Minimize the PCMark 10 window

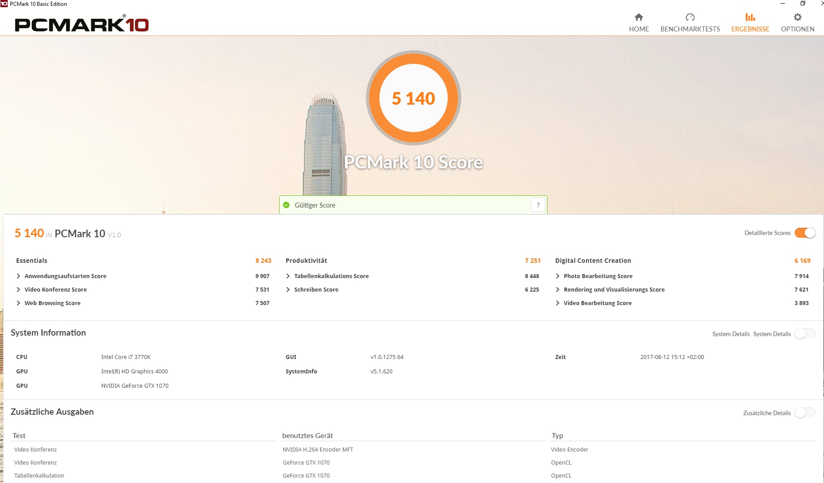tap(783, 4)
